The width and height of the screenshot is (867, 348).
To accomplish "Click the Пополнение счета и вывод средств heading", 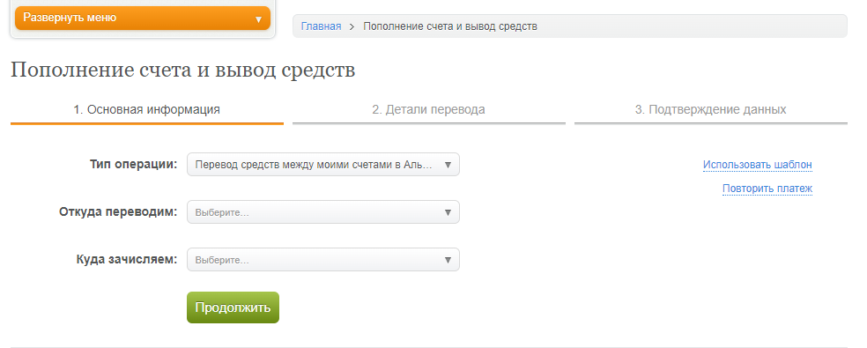I will tap(183, 70).
